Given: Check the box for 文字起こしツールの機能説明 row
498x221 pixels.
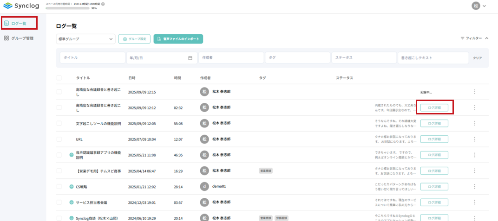Looking at the screenshot, I should pos(59,123).
